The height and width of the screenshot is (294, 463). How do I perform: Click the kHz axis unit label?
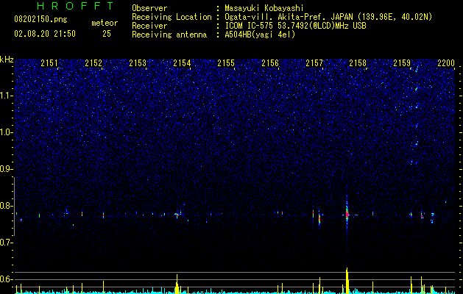tap(7, 60)
